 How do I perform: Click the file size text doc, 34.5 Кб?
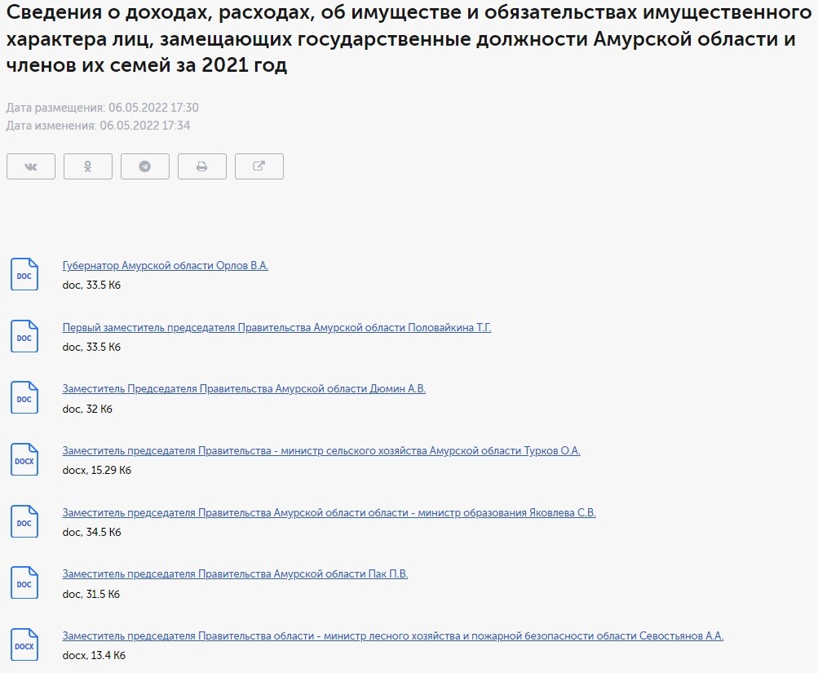(91, 532)
